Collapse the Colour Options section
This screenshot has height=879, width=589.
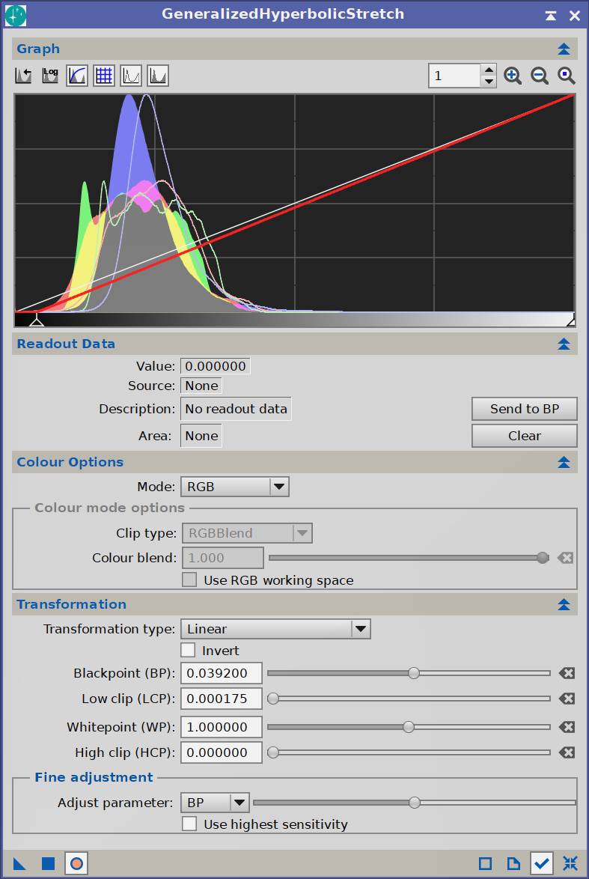[x=564, y=462]
